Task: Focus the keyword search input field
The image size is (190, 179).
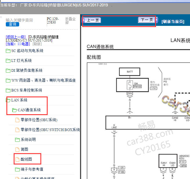Action: coord(19,20)
